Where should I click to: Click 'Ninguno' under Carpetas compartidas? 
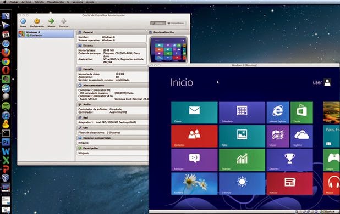(83, 143)
